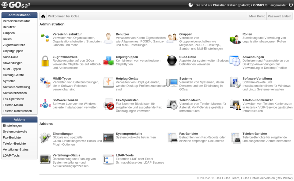Open the Telefon-Makro phone gear icon
Screen dimensions: 294x181
click(x=172, y=104)
